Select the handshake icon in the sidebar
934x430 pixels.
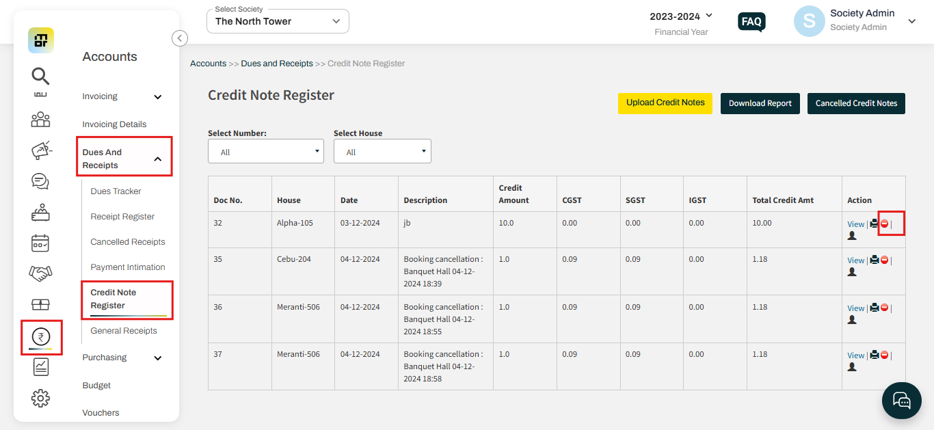[40, 273]
